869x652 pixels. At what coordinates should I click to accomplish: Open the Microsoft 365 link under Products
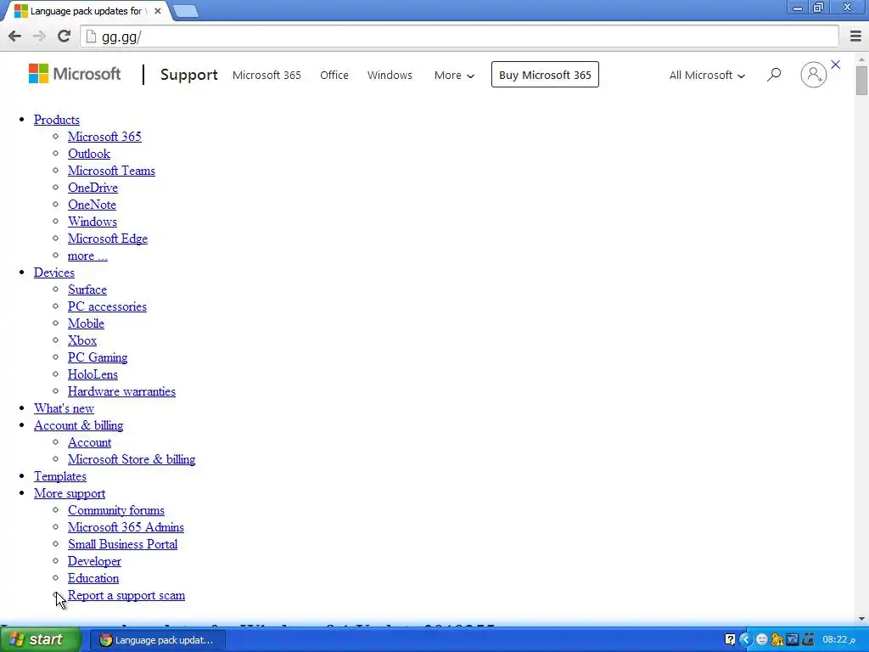pyautogui.click(x=104, y=137)
